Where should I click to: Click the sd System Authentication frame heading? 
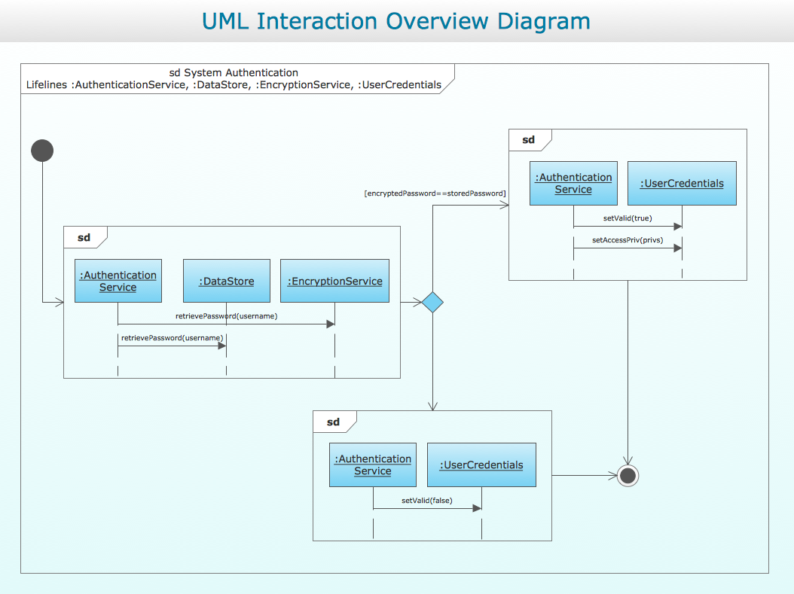(234, 72)
